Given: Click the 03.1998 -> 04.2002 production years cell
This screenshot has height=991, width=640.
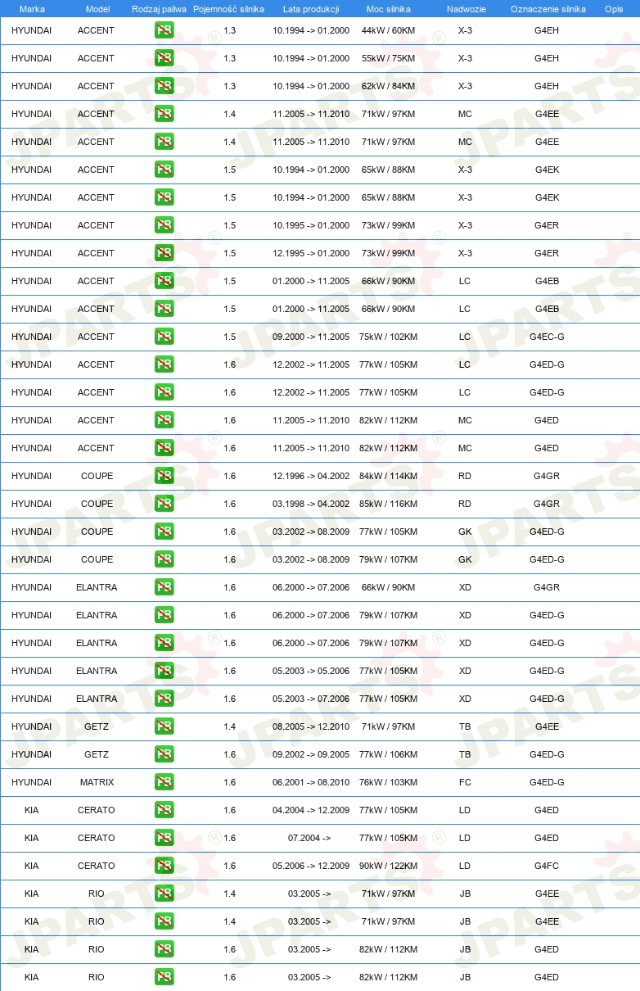Looking at the screenshot, I should click(x=311, y=504).
